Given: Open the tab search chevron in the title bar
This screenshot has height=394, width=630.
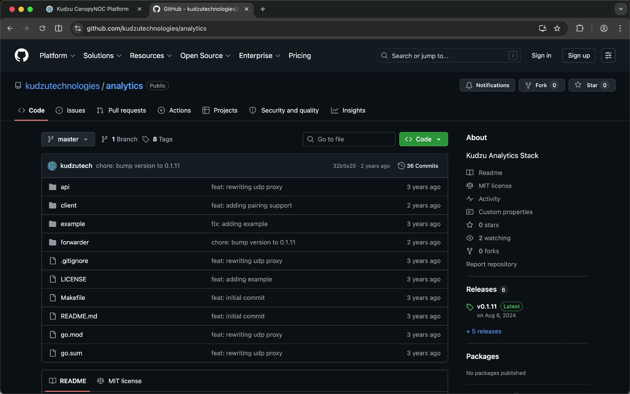Looking at the screenshot, I should tap(621, 9).
